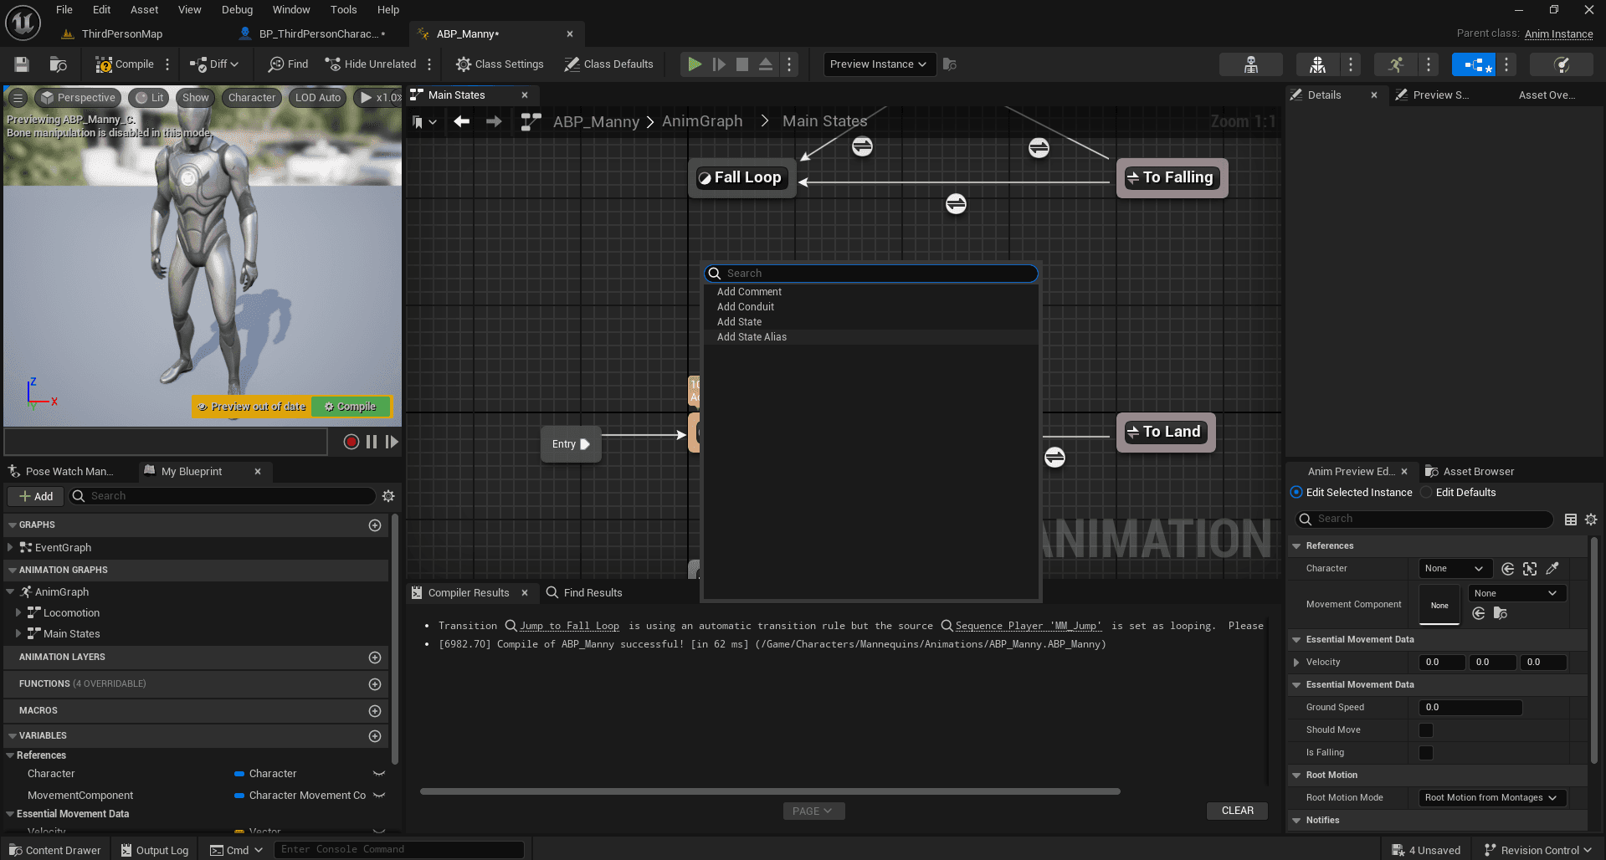Open the skeleton editor mode icon

(1250, 64)
